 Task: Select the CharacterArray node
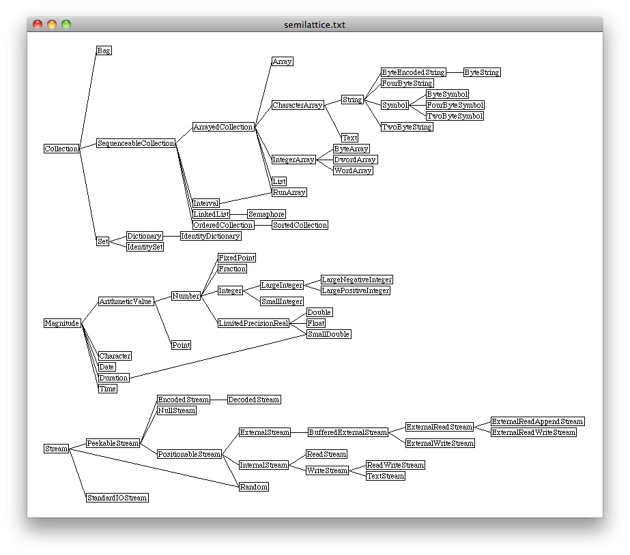[x=298, y=105]
